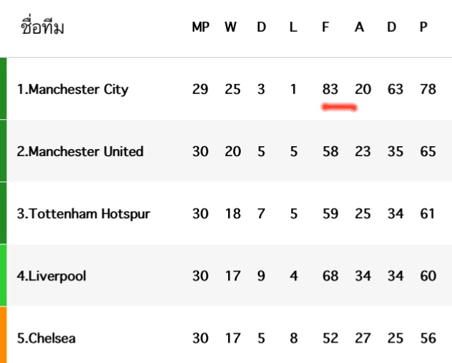The width and height of the screenshot is (452, 363).
Task: Click the light green bar beside Liverpool
Action: 4,275
